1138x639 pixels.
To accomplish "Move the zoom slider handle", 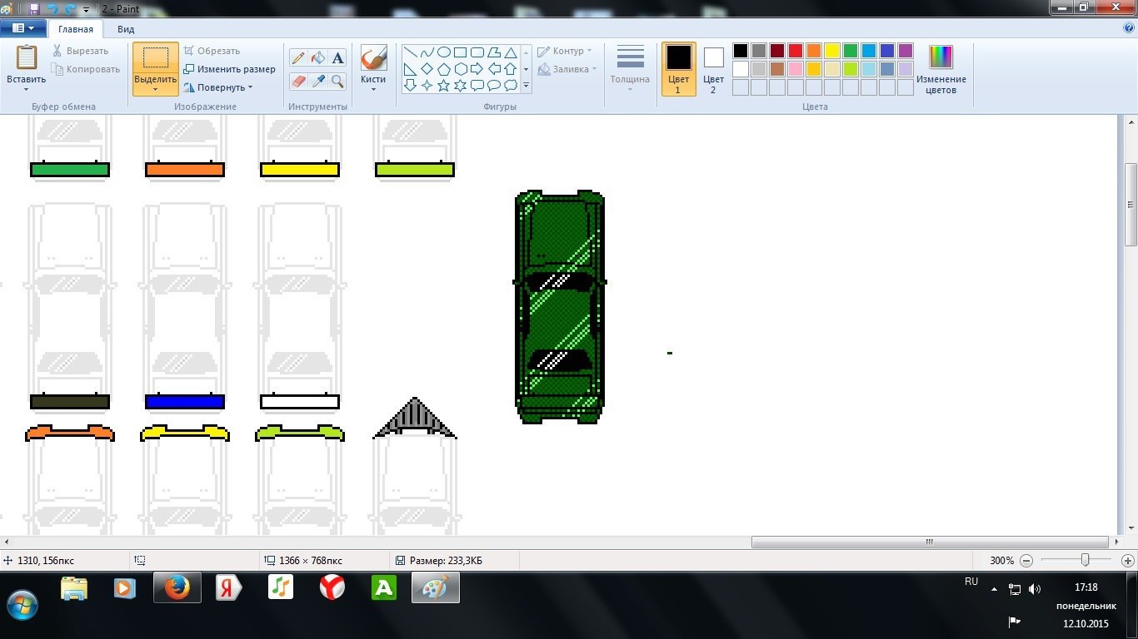I will pyautogui.click(x=1085, y=561).
